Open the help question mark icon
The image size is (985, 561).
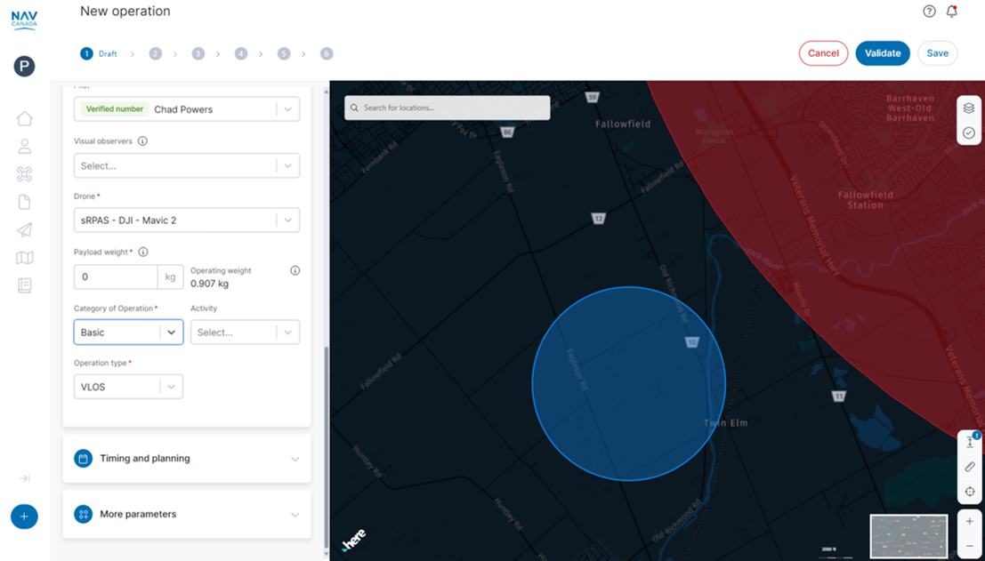pyautogui.click(x=929, y=12)
